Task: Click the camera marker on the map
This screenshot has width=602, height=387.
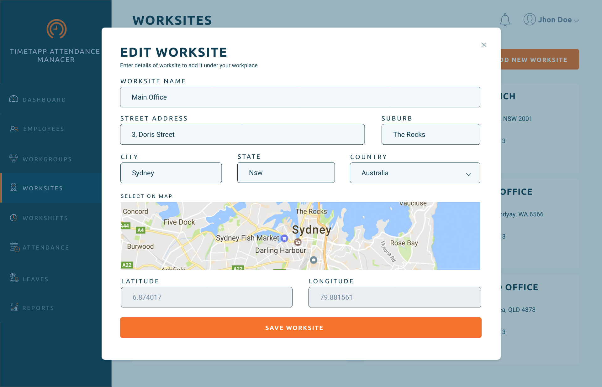Action: (298, 242)
